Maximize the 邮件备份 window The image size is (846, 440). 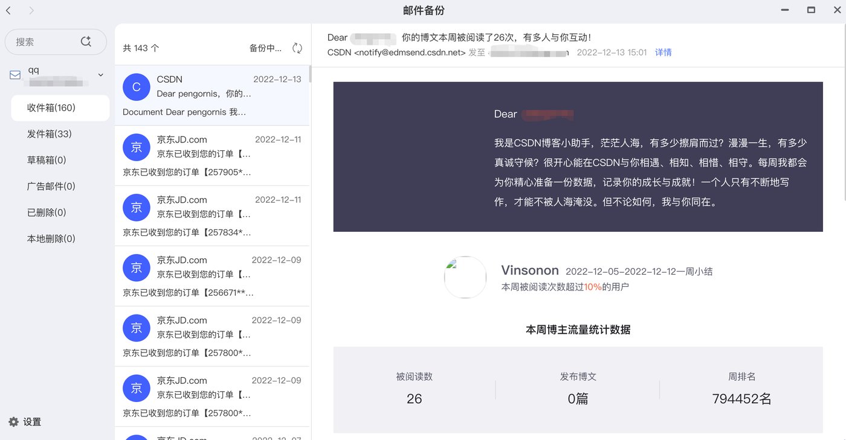[811, 10]
